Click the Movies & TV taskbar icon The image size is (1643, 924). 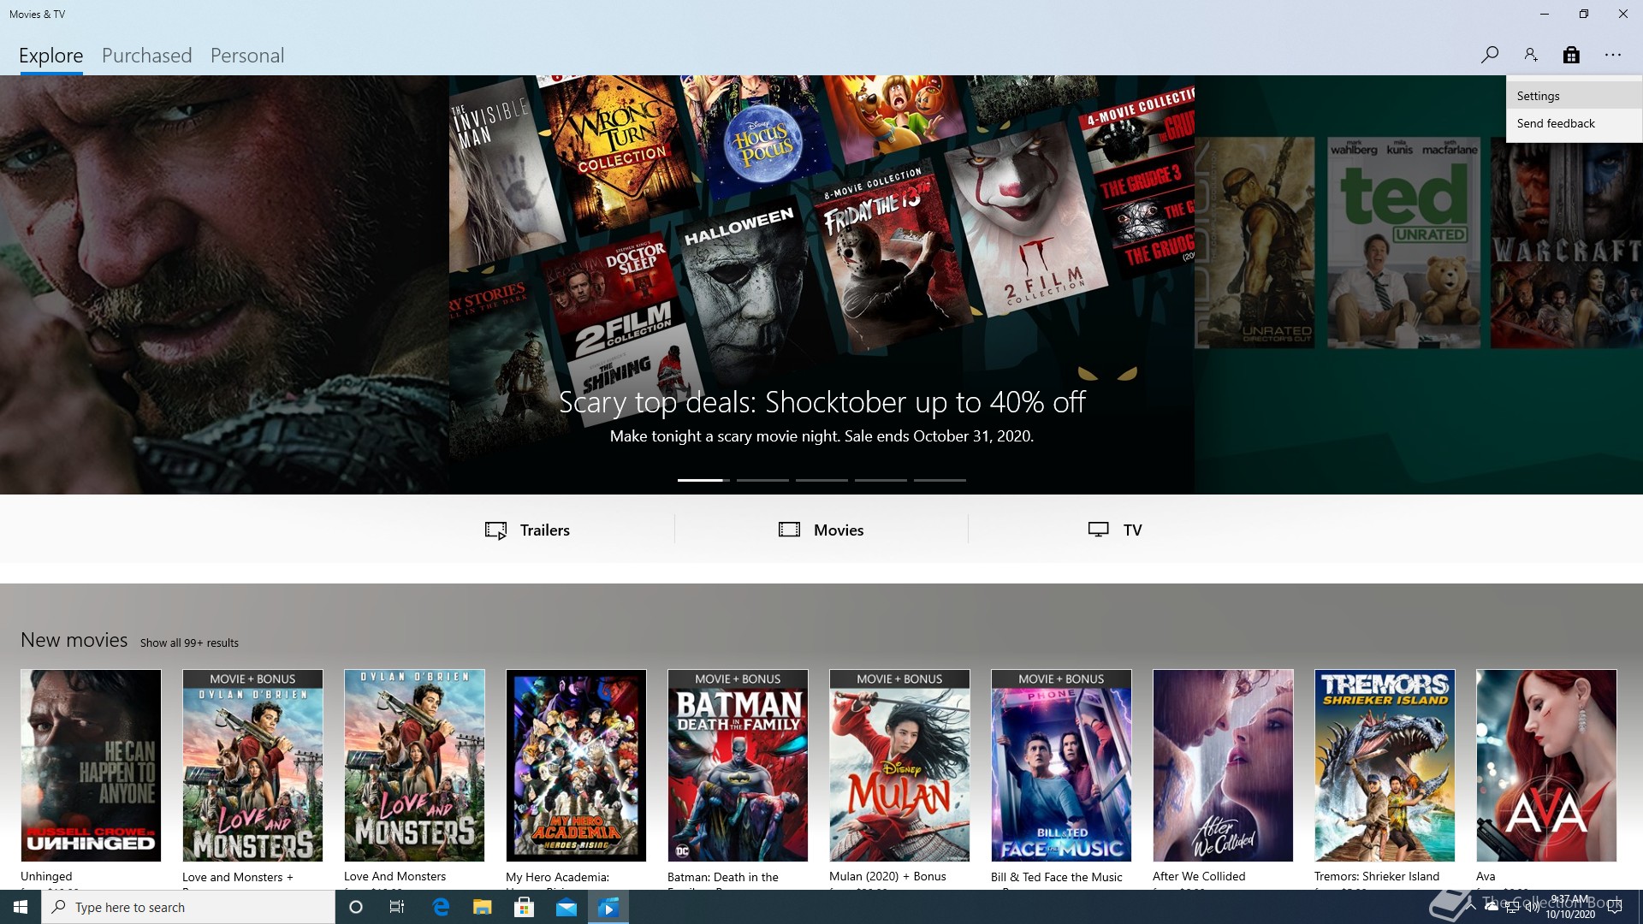(608, 907)
